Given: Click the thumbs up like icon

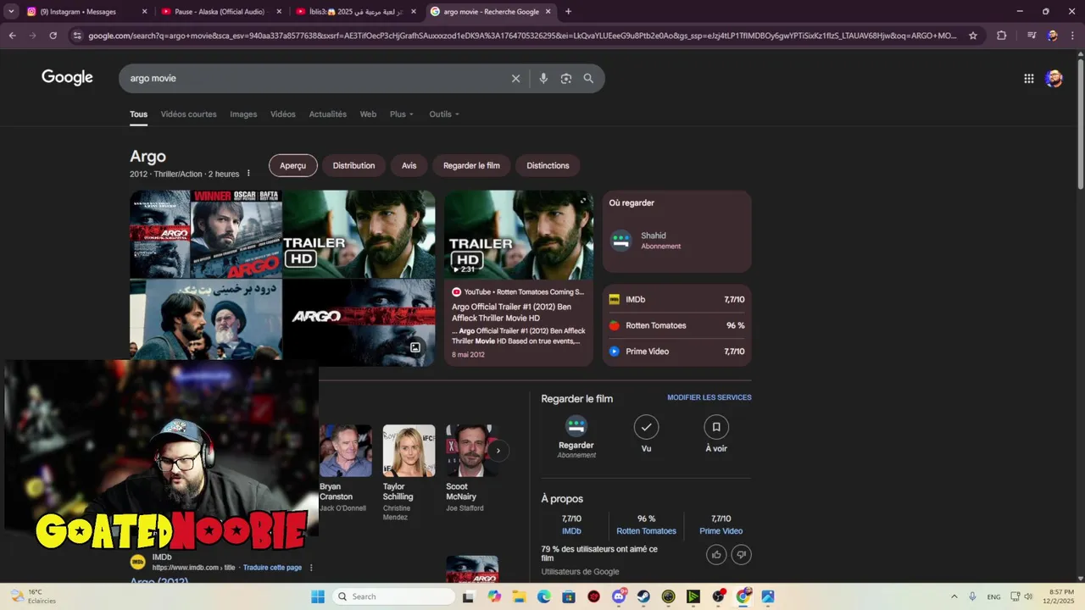Looking at the screenshot, I should click(716, 555).
